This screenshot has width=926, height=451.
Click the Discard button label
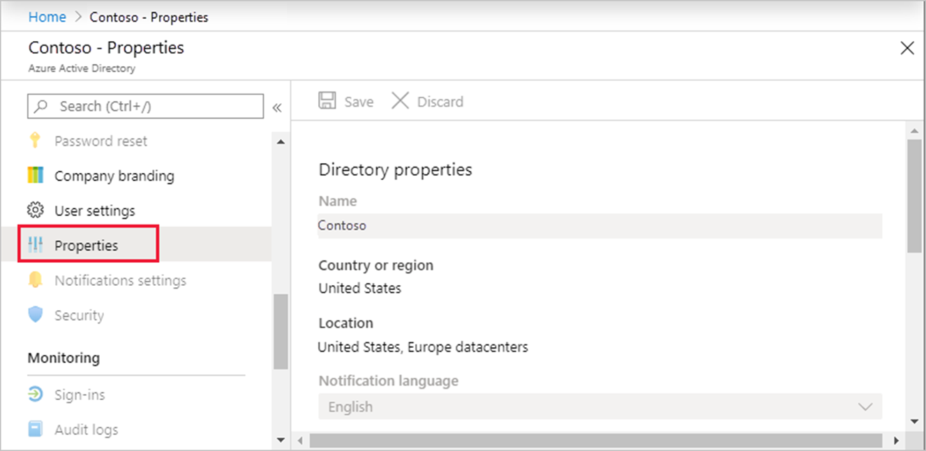tap(440, 102)
